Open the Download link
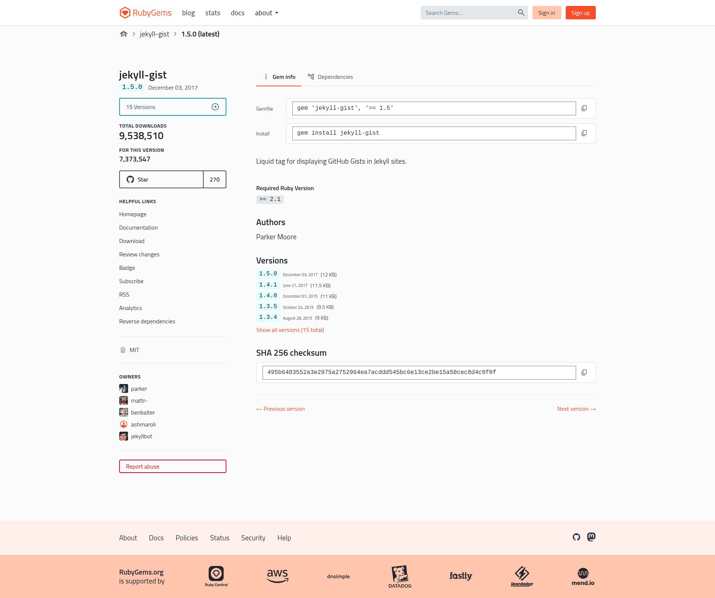This screenshot has height=598, width=715. coord(132,241)
